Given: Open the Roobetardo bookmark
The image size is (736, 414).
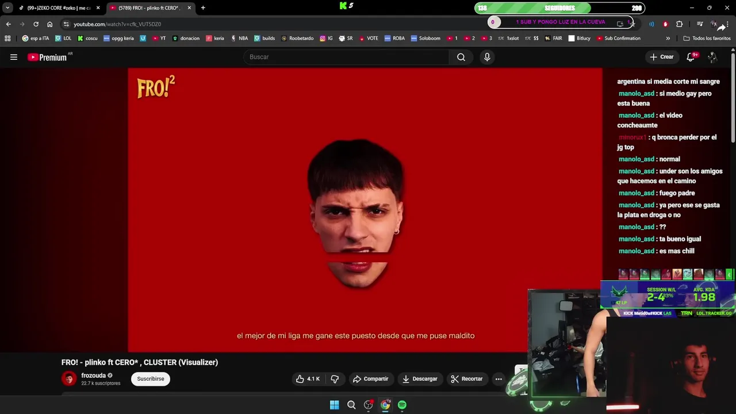Looking at the screenshot, I should [x=297, y=39].
